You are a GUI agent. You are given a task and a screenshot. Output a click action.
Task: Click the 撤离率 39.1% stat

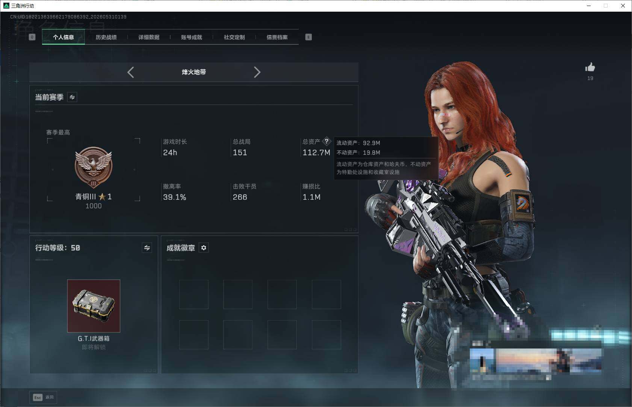click(175, 192)
